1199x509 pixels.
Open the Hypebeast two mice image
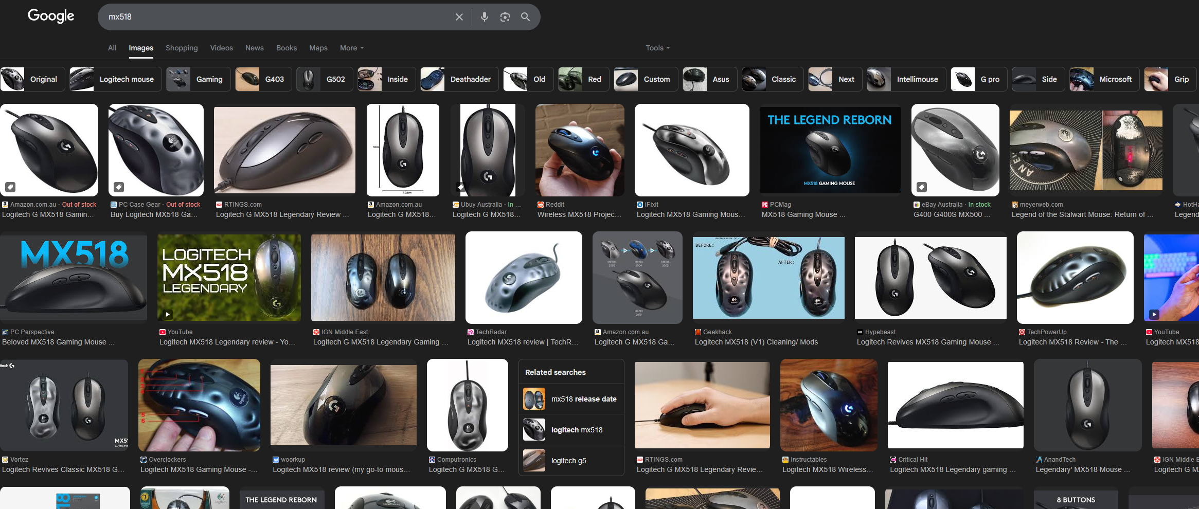click(x=930, y=278)
